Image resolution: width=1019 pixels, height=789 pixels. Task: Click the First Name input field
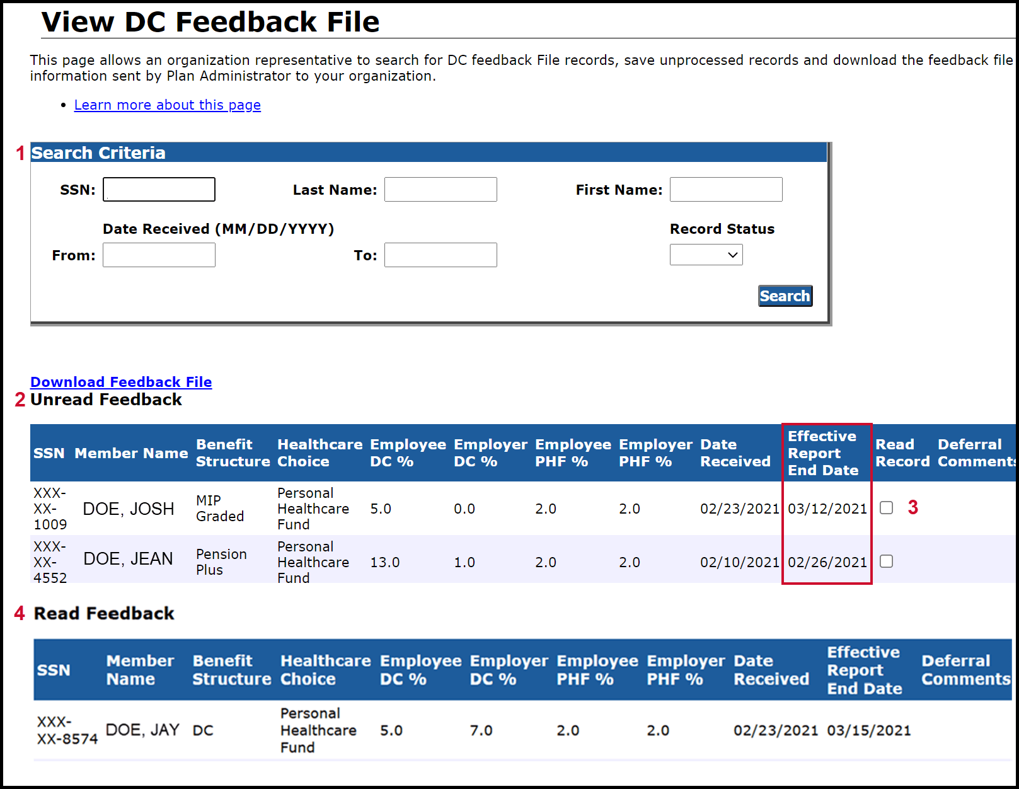tap(725, 189)
